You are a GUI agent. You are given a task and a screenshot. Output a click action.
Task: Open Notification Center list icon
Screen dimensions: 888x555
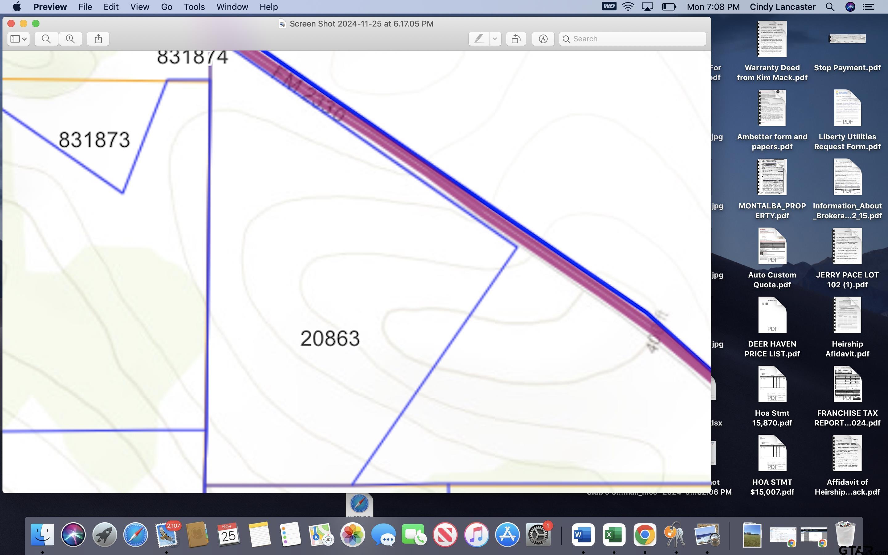pos(868,6)
